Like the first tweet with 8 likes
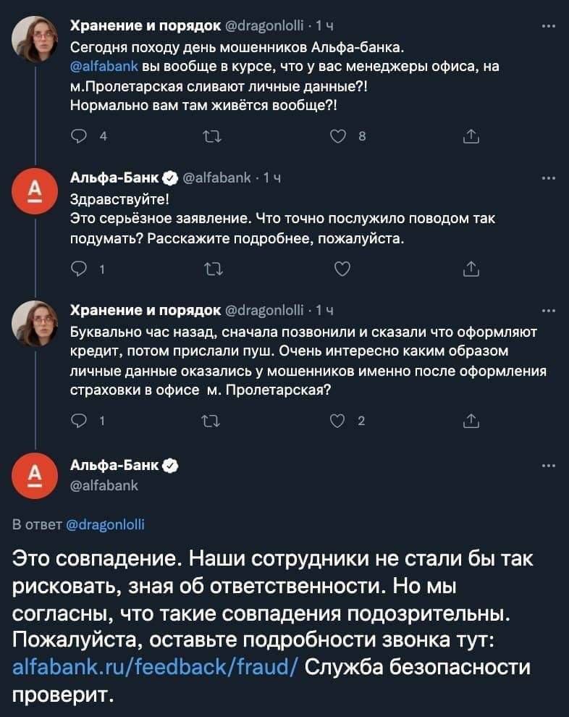569x717 pixels. coord(338,136)
